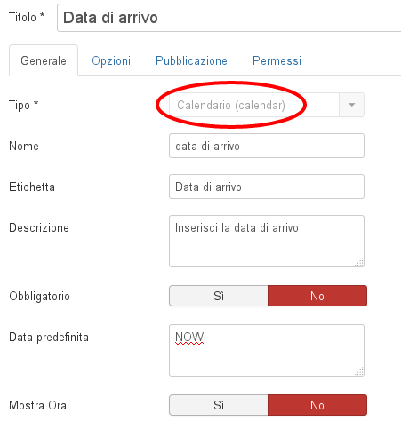Click the Mostra Ora label

click(x=38, y=405)
